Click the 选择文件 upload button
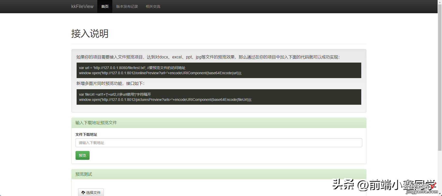 click(x=91, y=192)
